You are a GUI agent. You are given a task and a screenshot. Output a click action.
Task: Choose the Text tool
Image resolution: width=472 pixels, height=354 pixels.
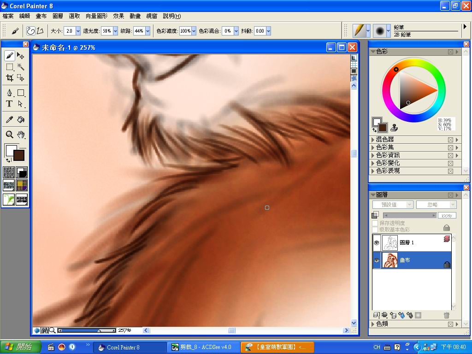[x=9, y=104]
